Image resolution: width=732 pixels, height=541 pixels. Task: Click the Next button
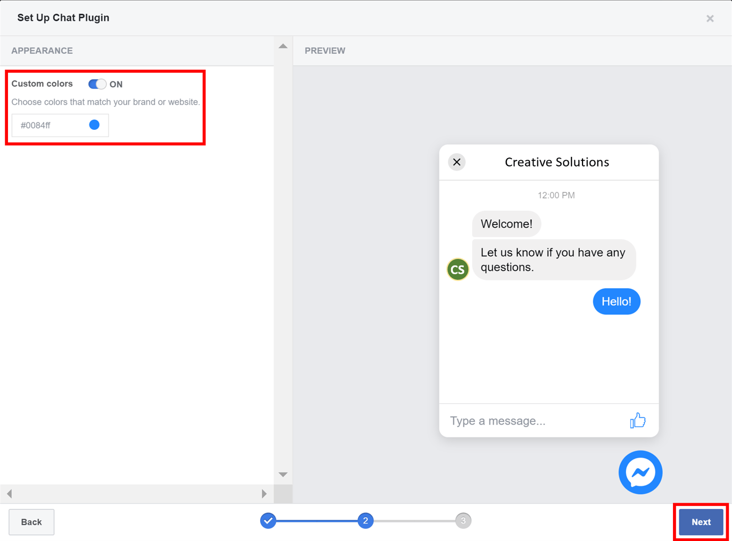coord(701,522)
